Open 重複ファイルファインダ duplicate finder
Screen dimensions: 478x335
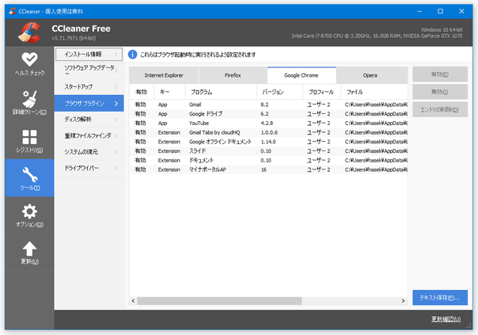pos(89,135)
